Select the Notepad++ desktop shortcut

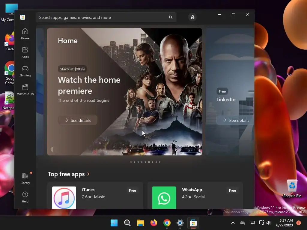click(x=8, y=101)
